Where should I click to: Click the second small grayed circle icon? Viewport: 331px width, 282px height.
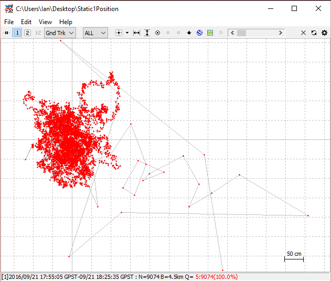tap(178, 33)
